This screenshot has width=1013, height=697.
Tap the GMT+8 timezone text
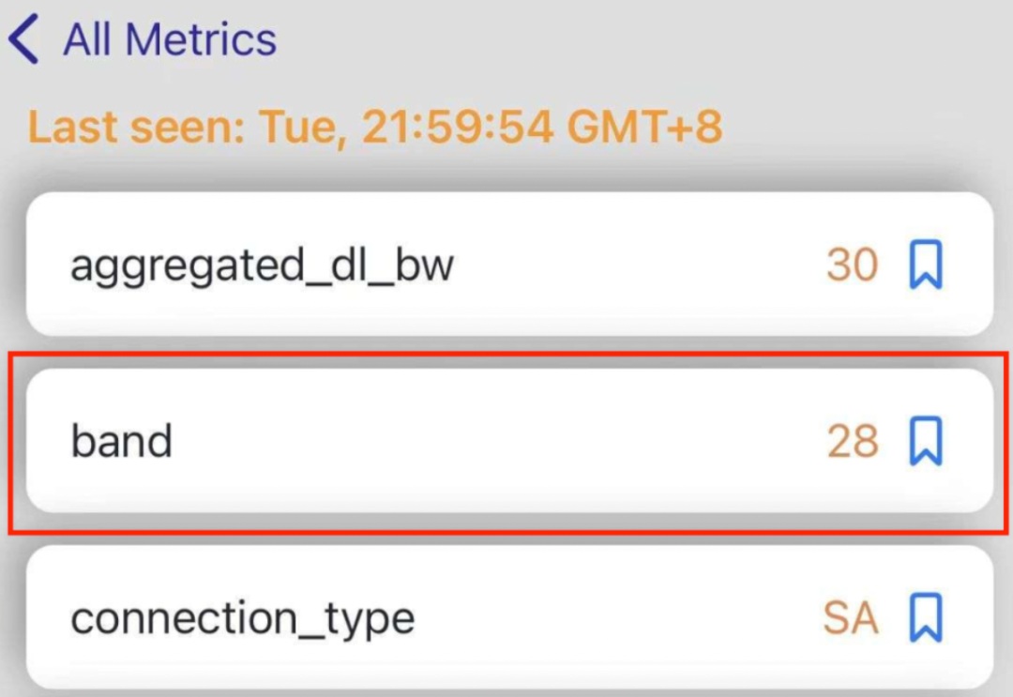644,127
